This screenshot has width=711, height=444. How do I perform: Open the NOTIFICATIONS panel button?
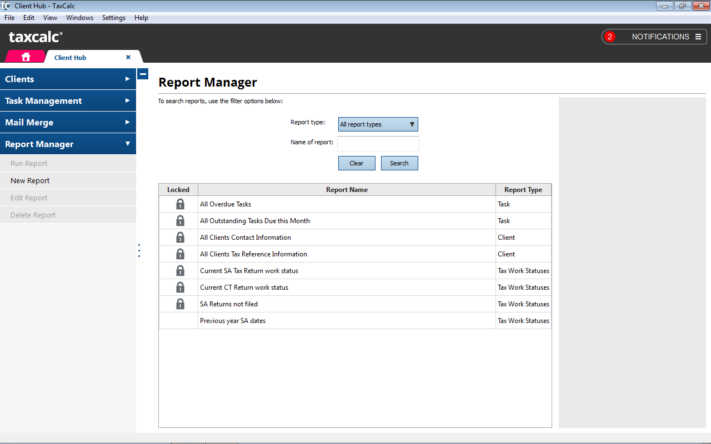click(654, 37)
